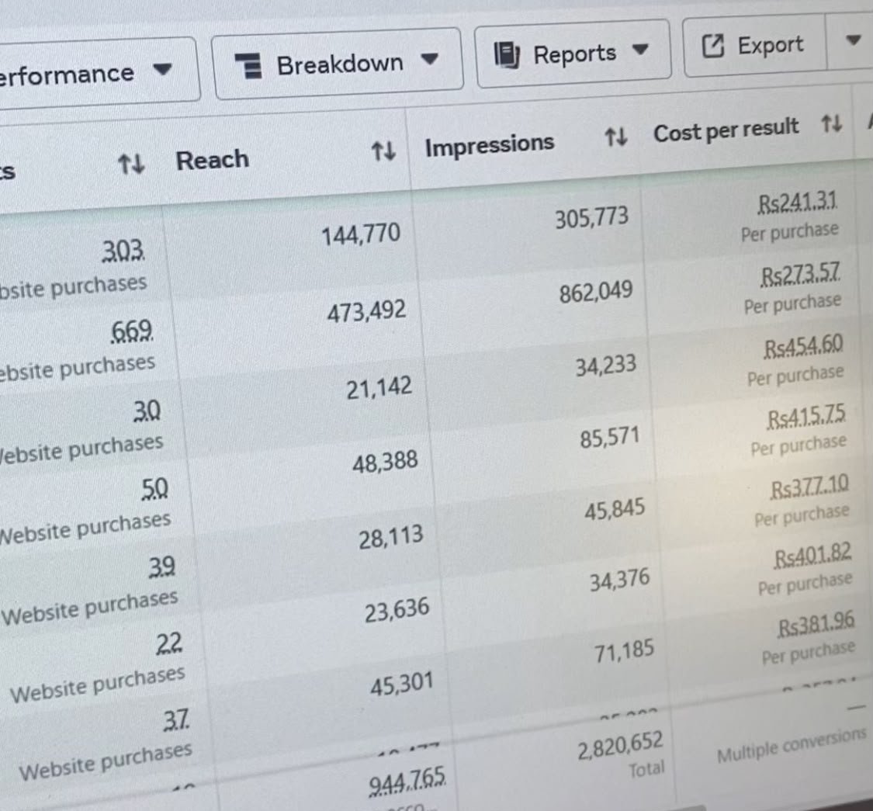Click the Rs381.96 cost per purchase
The height and width of the screenshot is (811, 873).
(x=816, y=626)
